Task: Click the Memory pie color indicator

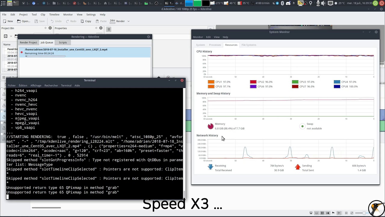Action: coord(211,126)
